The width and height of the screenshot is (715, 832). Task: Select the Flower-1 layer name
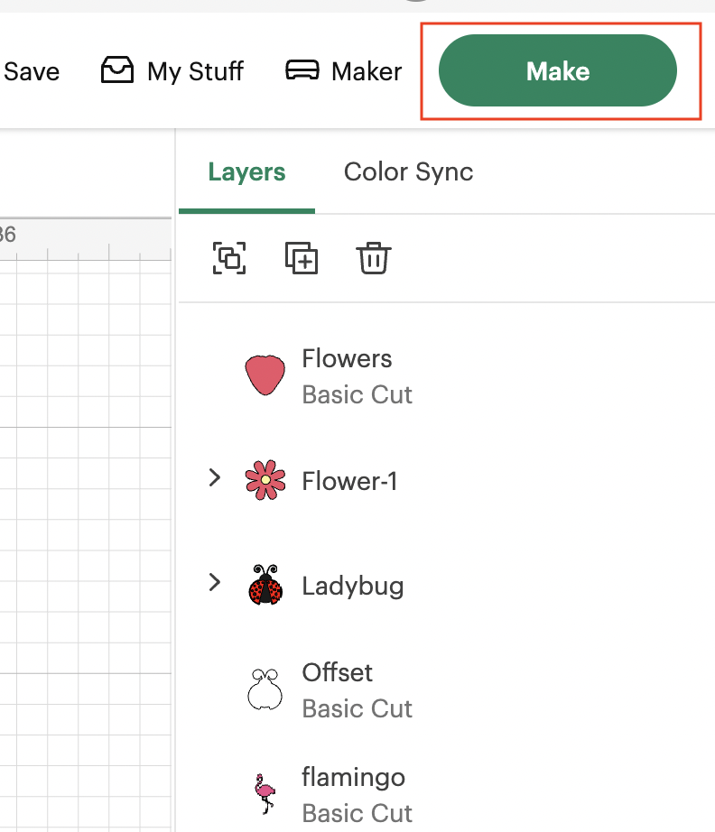tap(349, 481)
